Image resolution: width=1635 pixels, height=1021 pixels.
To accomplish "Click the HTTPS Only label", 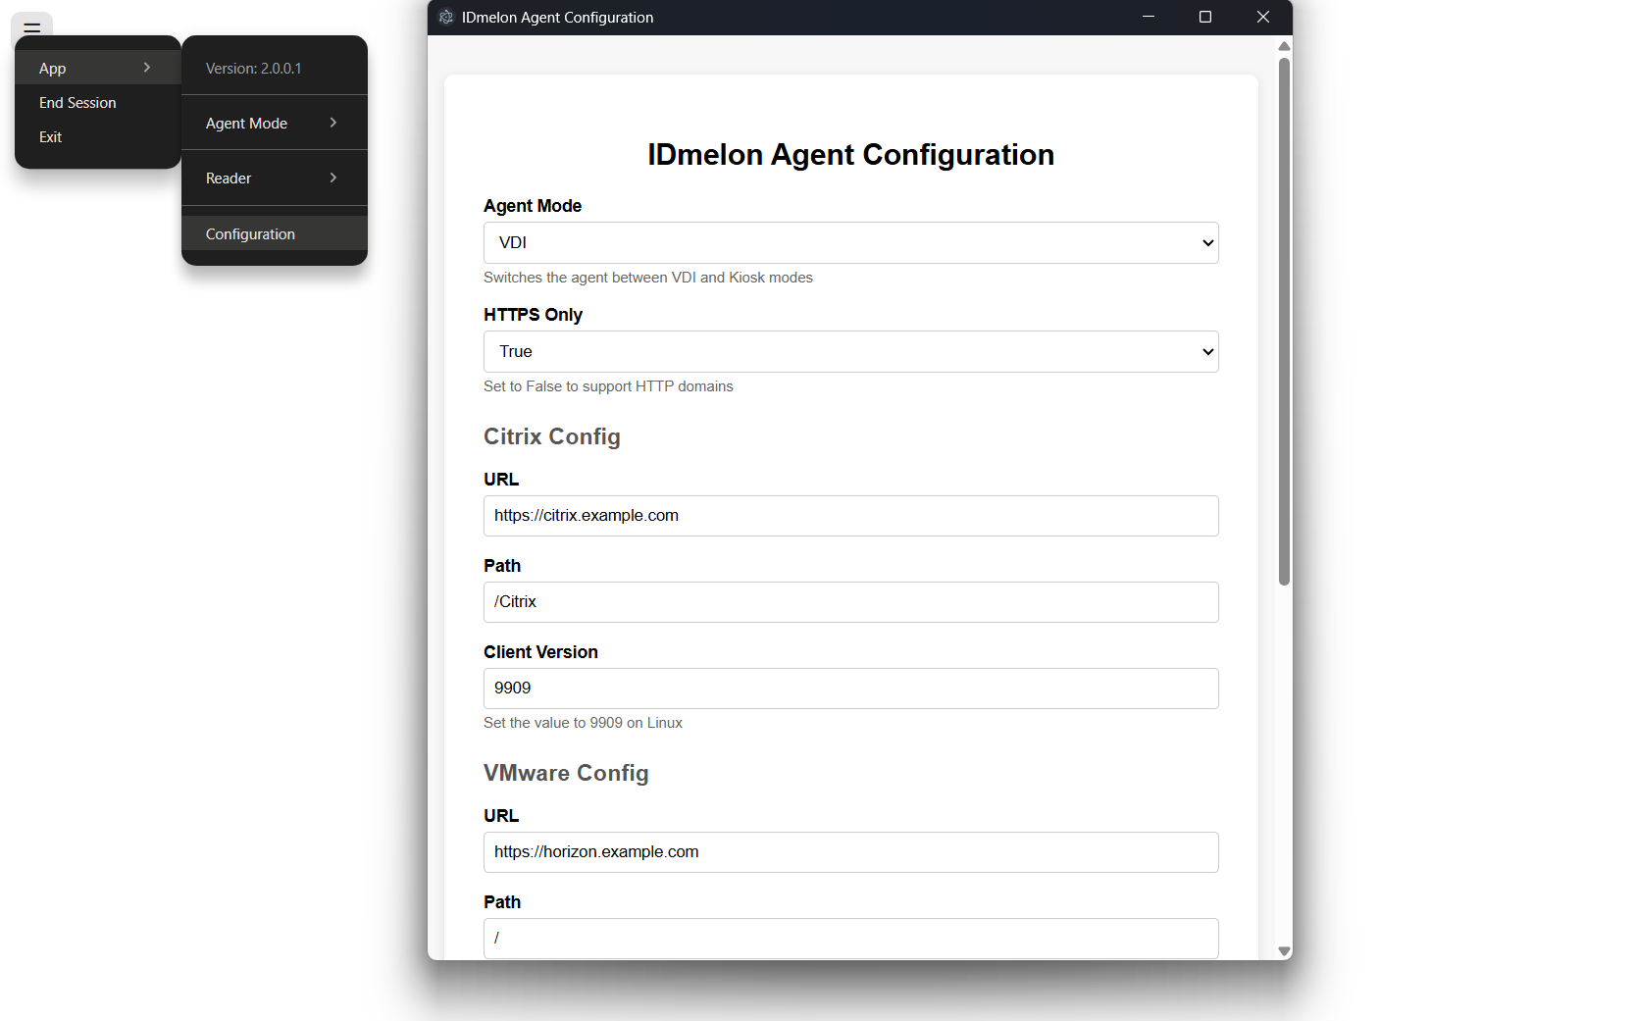I will click(533, 315).
